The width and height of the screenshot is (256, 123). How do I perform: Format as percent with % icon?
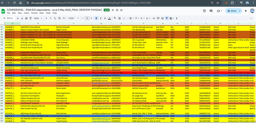pos(51,18)
